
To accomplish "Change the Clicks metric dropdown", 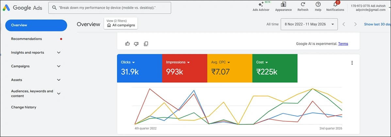I will click(128, 62).
